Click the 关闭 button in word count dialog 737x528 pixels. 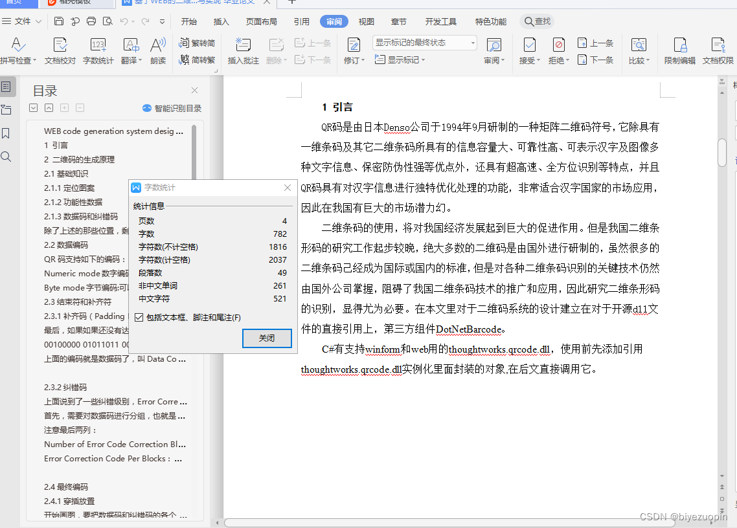point(266,338)
